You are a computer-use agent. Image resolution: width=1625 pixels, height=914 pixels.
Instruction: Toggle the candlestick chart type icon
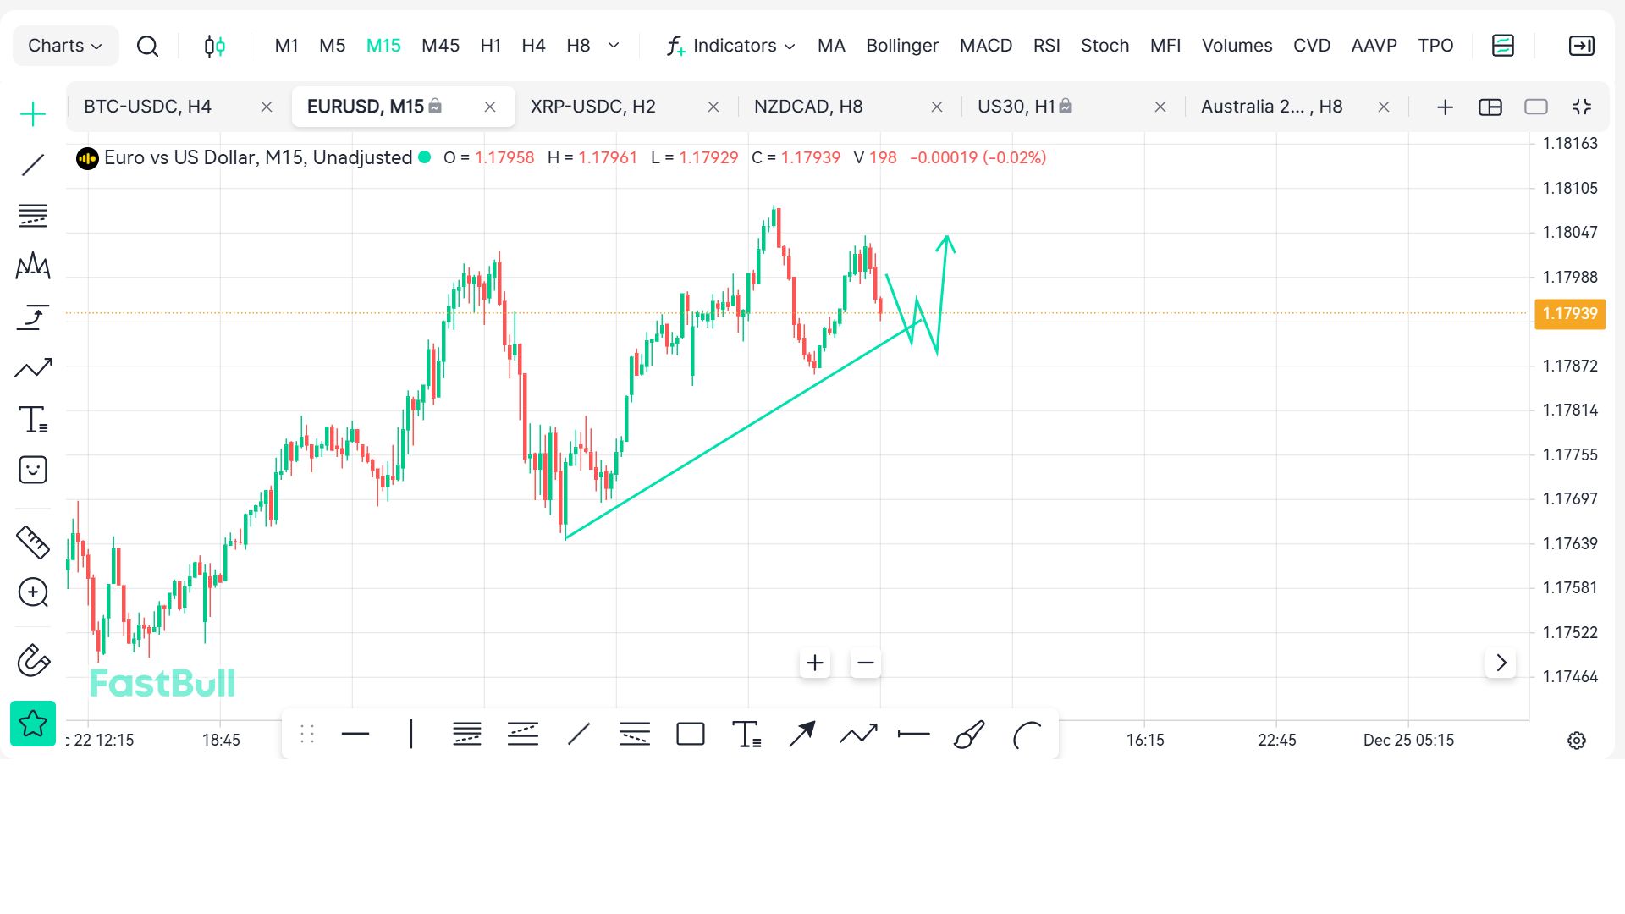pos(215,46)
